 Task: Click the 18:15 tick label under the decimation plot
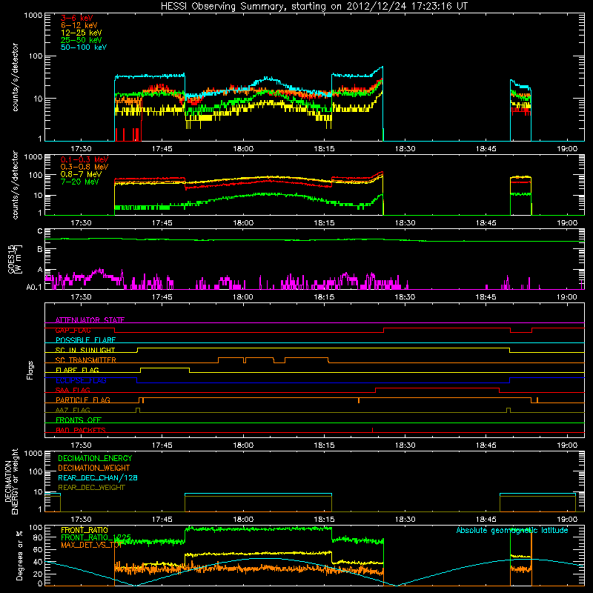324,520
